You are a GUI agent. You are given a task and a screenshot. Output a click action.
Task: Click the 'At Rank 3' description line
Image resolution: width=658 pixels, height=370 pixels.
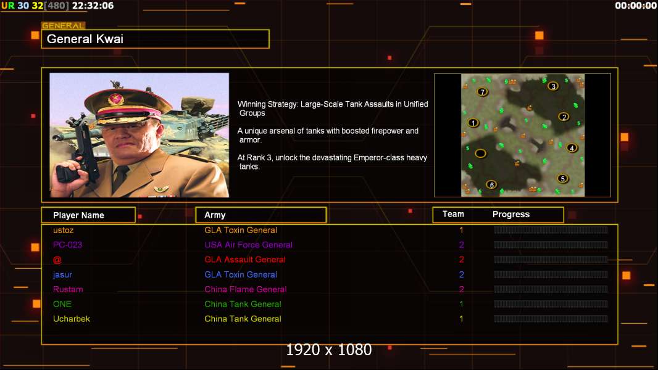pos(332,162)
